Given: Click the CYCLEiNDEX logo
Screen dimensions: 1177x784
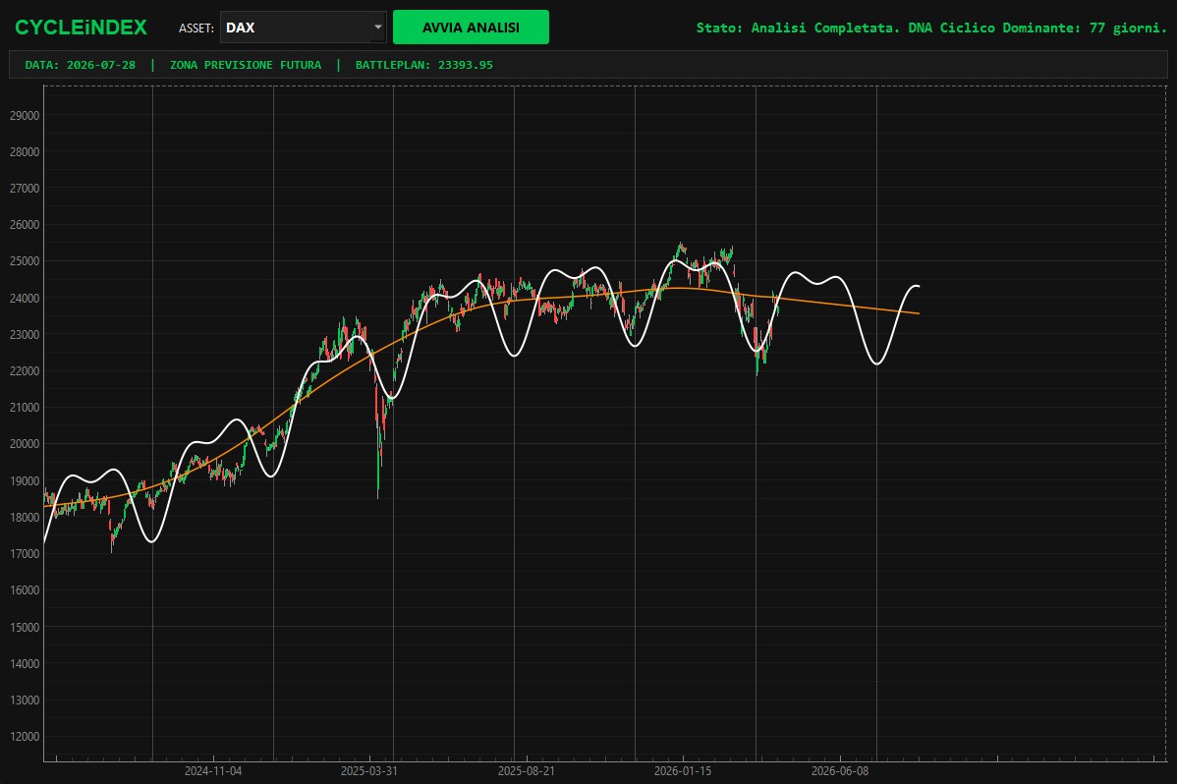Looking at the screenshot, I should 82,28.
